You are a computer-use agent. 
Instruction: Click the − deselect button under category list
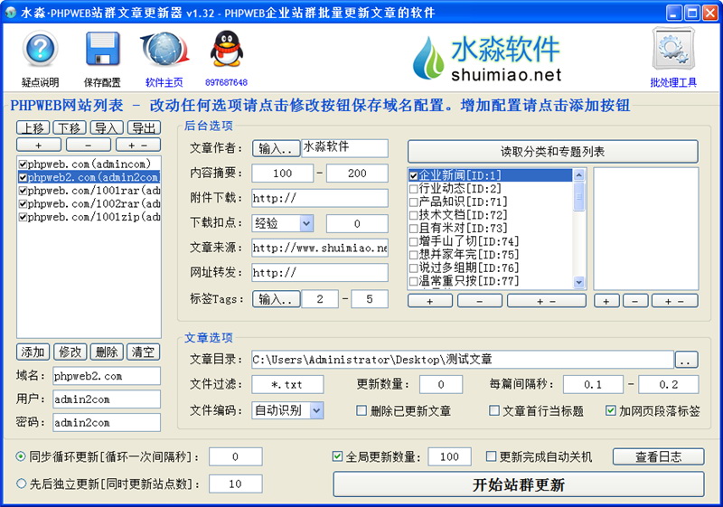coord(480,302)
